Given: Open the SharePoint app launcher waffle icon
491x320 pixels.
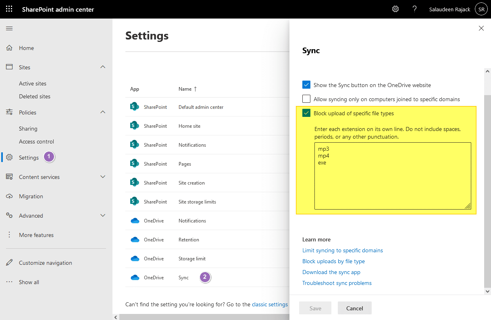Looking at the screenshot, I should 9,9.
